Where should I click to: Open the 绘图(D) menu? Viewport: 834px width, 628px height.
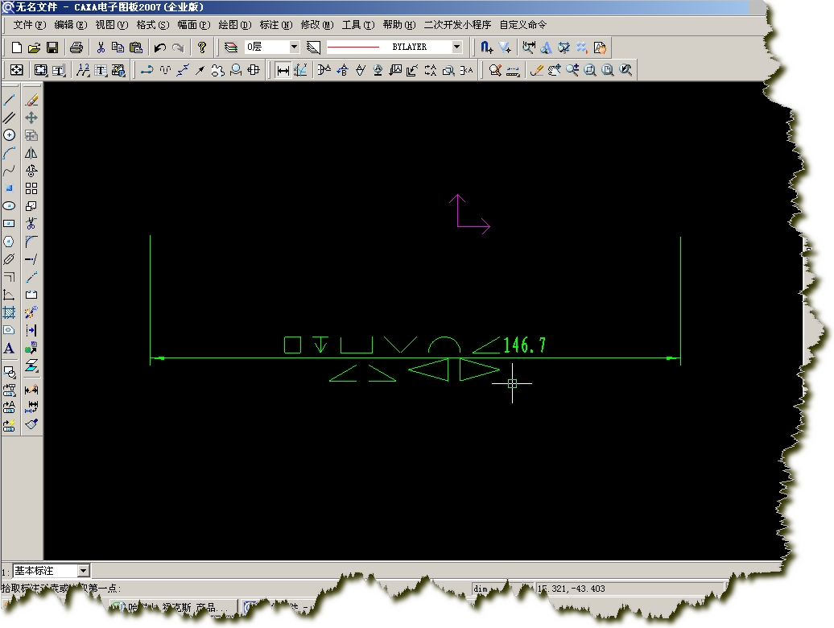point(234,24)
